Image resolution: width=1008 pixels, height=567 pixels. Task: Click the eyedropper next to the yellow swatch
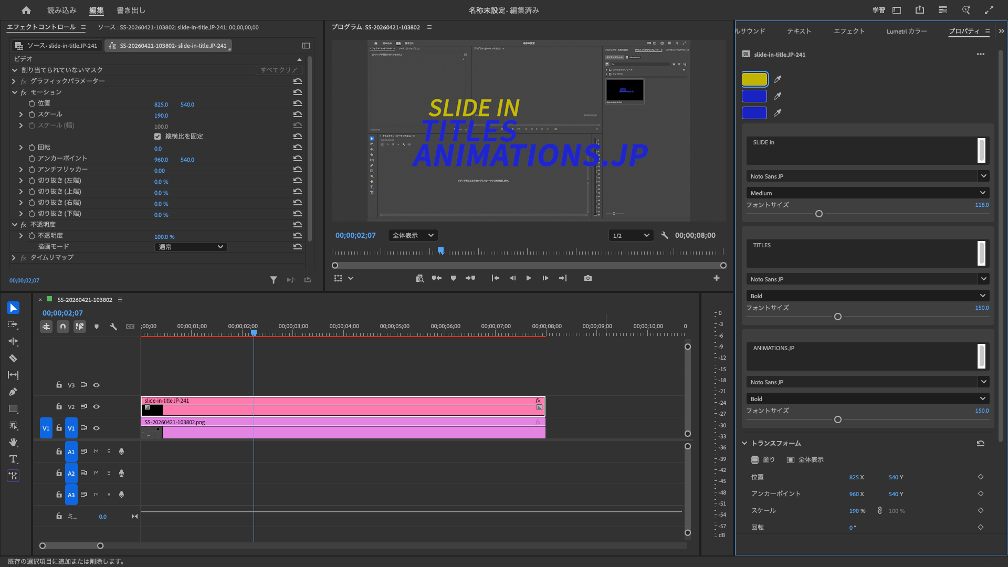pyautogui.click(x=778, y=79)
